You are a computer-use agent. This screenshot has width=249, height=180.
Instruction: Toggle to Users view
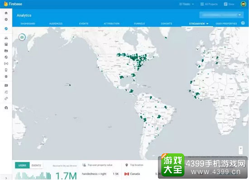tap(22, 166)
